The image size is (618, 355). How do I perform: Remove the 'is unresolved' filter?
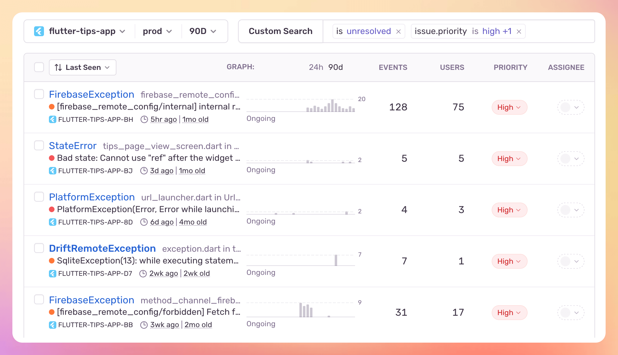[x=398, y=32]
